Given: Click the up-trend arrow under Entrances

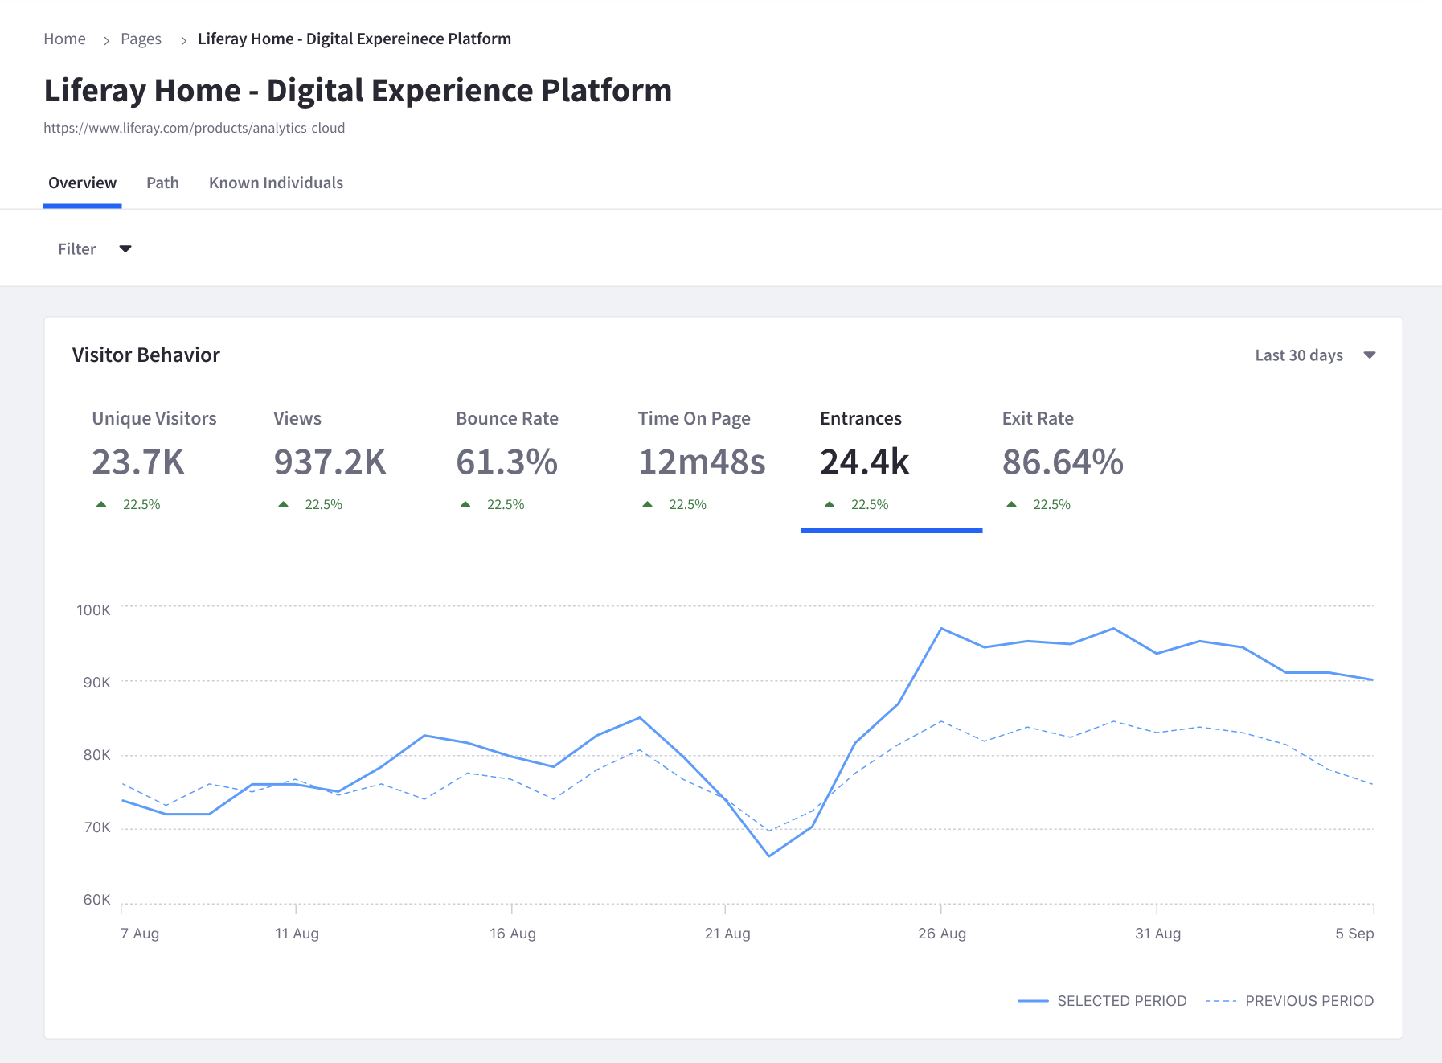Looking at the screenshot, I should coord(830,504).
